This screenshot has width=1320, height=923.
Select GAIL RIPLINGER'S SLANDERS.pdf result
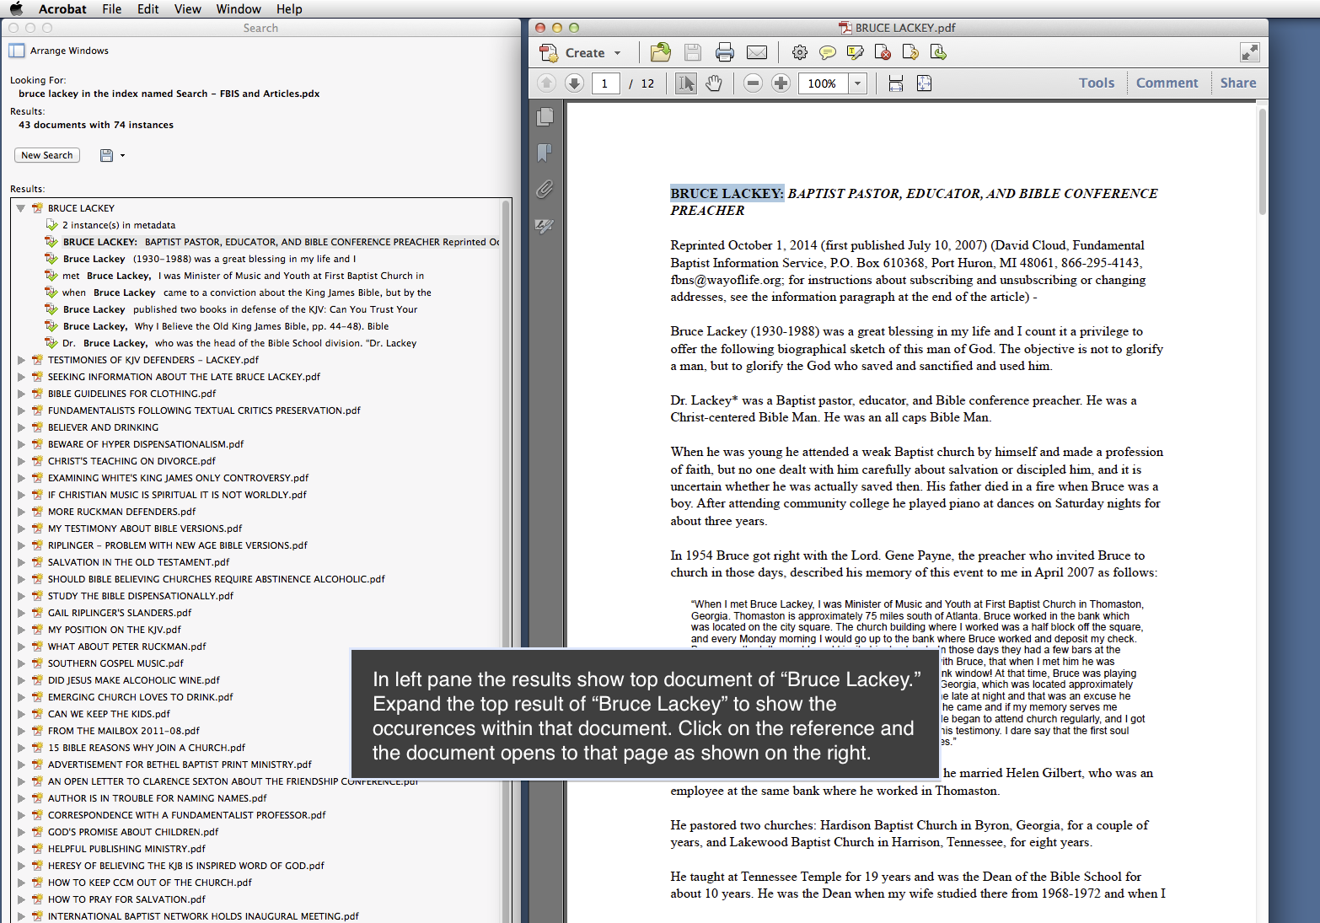[120, 613]
